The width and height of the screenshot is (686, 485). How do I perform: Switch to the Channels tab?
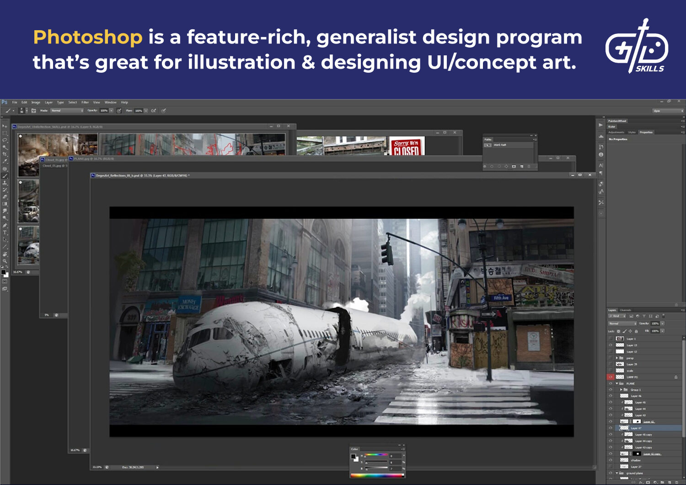[625, 310]
